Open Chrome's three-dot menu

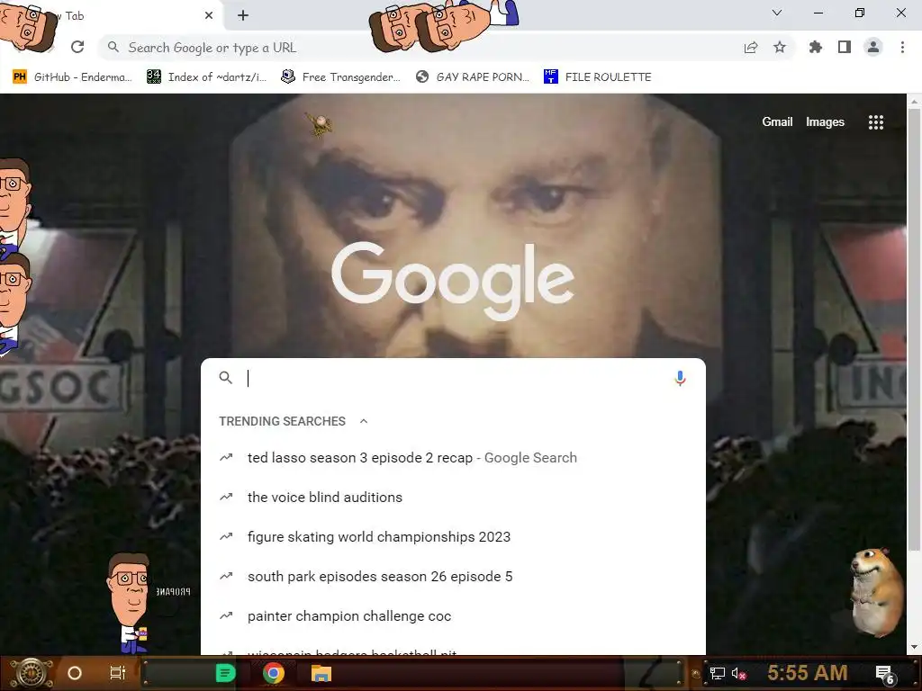tap(902, 47)
